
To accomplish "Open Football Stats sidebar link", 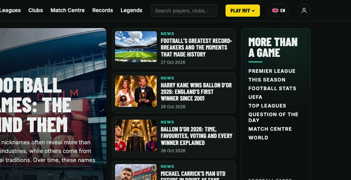I will (x=272, y=88).
